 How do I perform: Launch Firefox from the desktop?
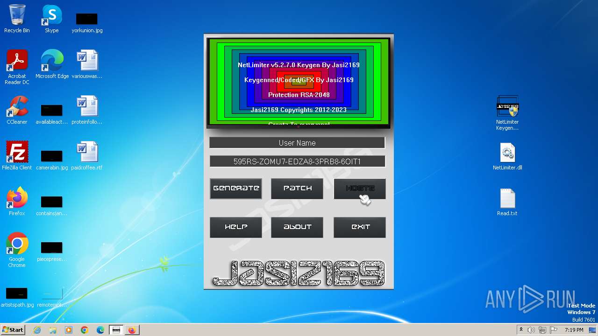click(17, 202)
